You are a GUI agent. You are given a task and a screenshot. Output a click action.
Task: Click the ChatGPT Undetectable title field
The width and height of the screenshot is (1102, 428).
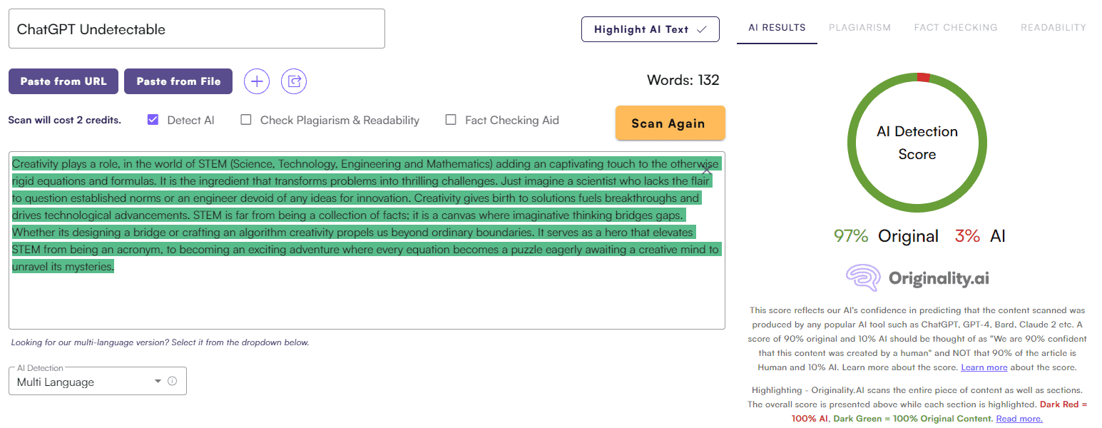coord(197,29)
